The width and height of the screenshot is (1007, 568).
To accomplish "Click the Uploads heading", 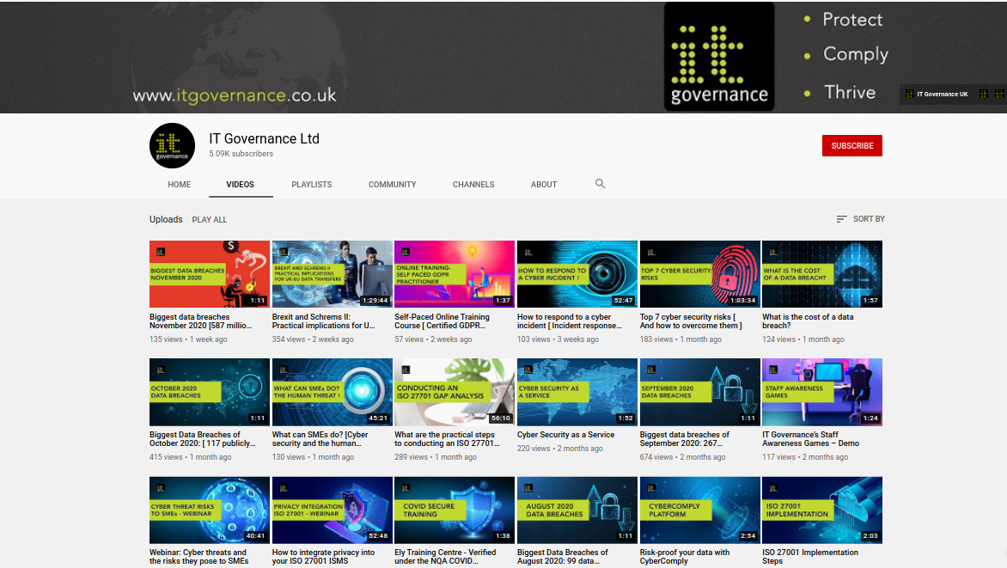I will pyautogui.click(x=166, y=219).
